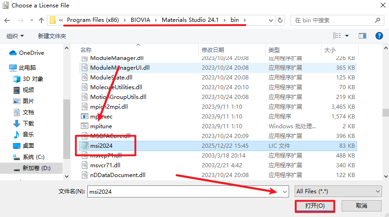Click the refresh address bar icon

(280, 20)
